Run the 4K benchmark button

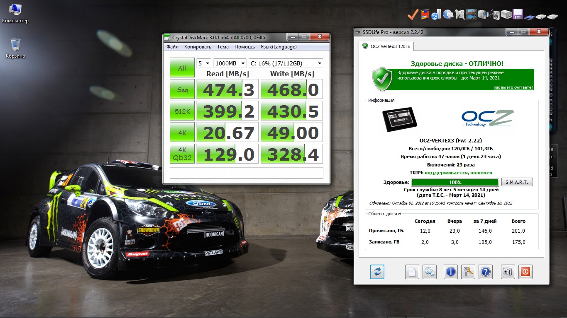point(182,132)
